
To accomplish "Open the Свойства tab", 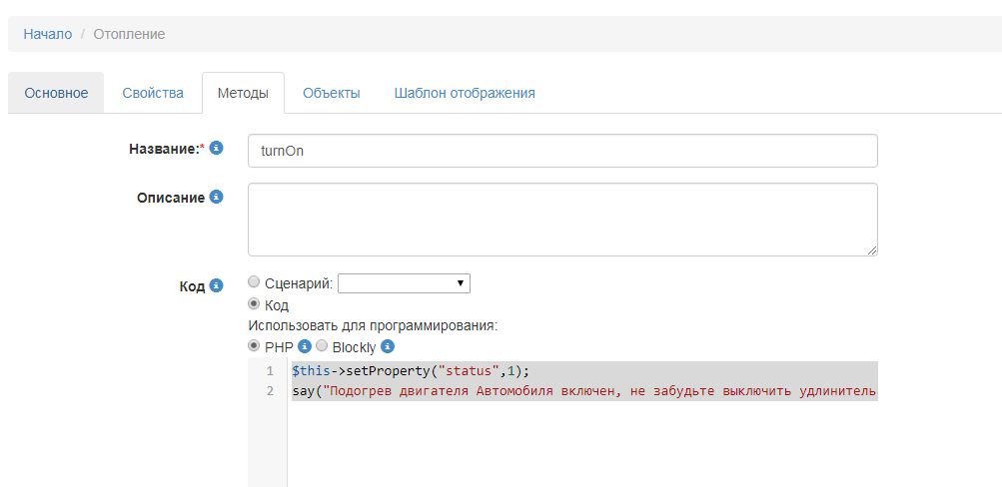I will tap(153, 93).
